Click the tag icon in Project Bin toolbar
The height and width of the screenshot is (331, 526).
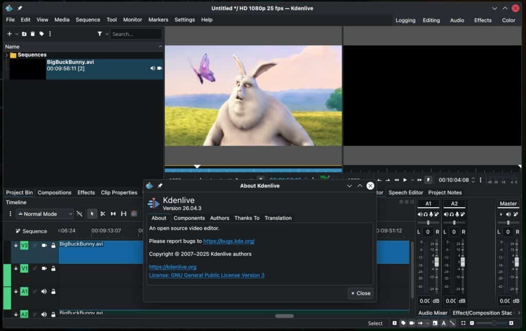(41, 34)
